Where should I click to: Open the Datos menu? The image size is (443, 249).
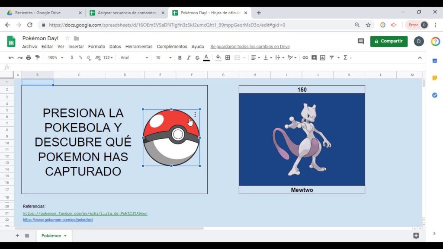tap(115, 47)
